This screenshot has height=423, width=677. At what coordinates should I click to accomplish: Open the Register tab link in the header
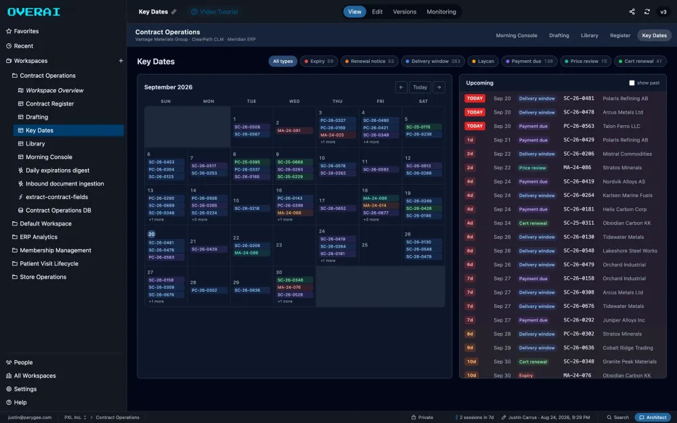click(x=620, y=35)
